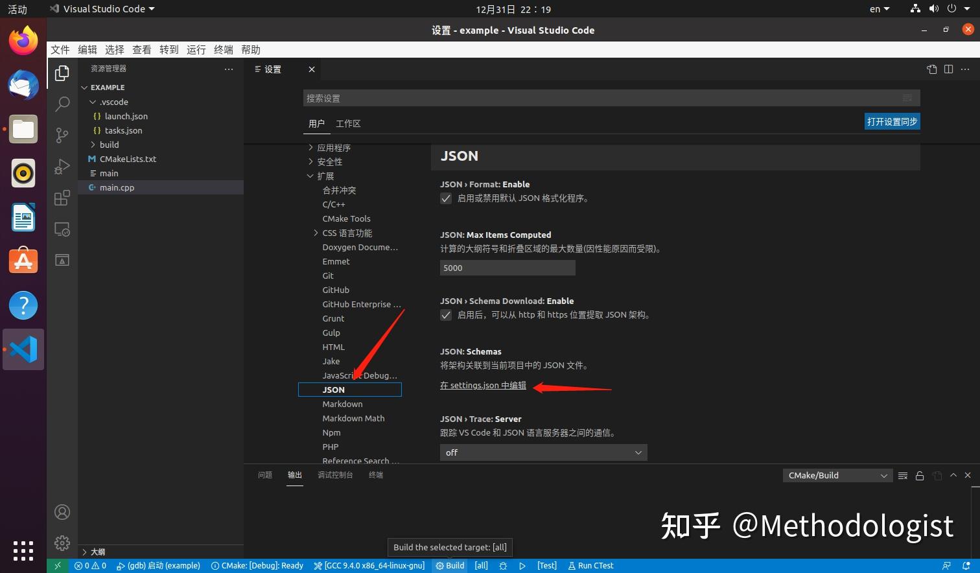This screenshot has width=980, height=573.
Task: Open the 终端 menu
Action: 224,50
